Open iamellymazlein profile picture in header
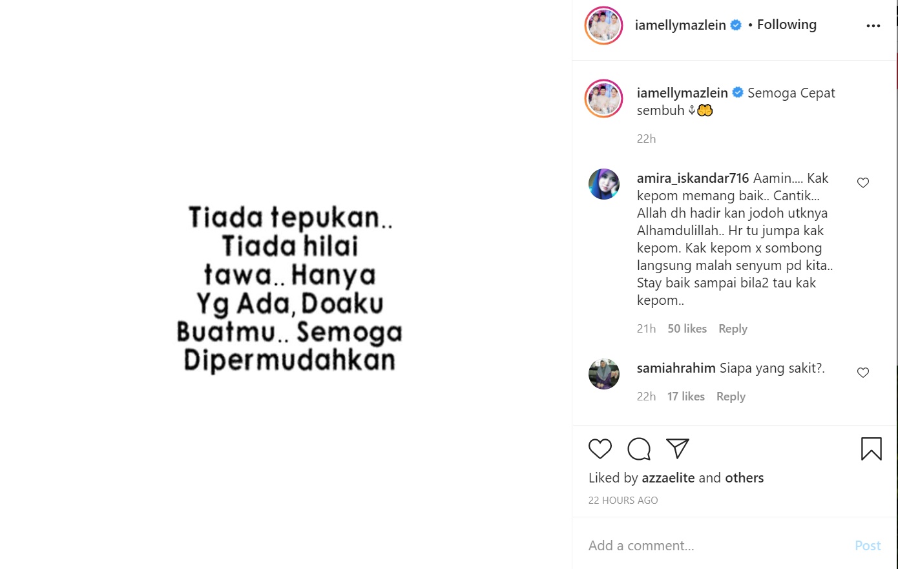Image resolution: width=898 pixels, height=569 pixels. coord(604,26)
